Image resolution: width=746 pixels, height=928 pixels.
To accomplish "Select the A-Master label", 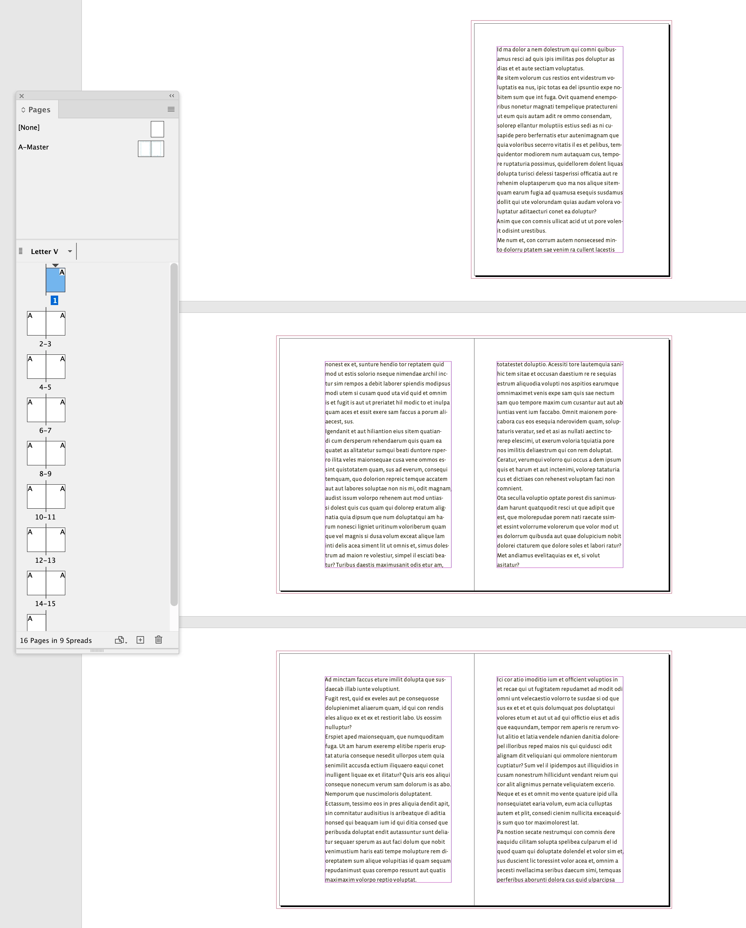I will pos(33,147).
